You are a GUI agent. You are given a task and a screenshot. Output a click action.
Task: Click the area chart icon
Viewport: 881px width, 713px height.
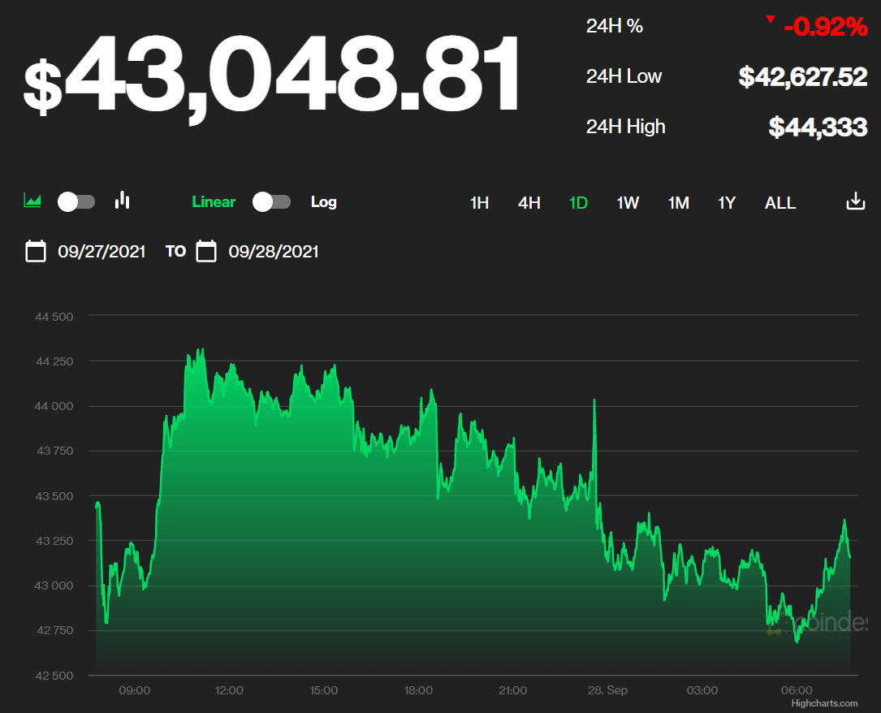[32, 201]
